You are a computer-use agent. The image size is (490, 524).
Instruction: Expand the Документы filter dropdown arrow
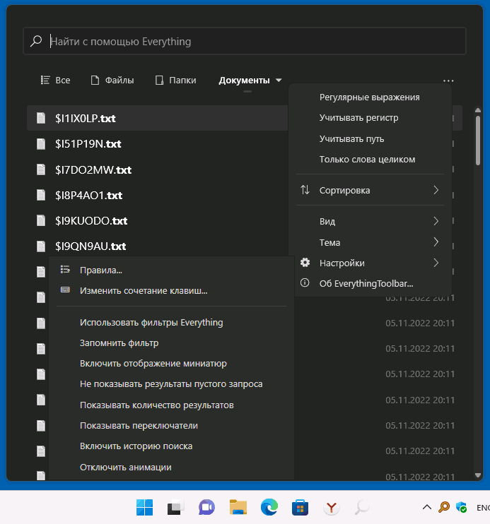tap(279, 81)
